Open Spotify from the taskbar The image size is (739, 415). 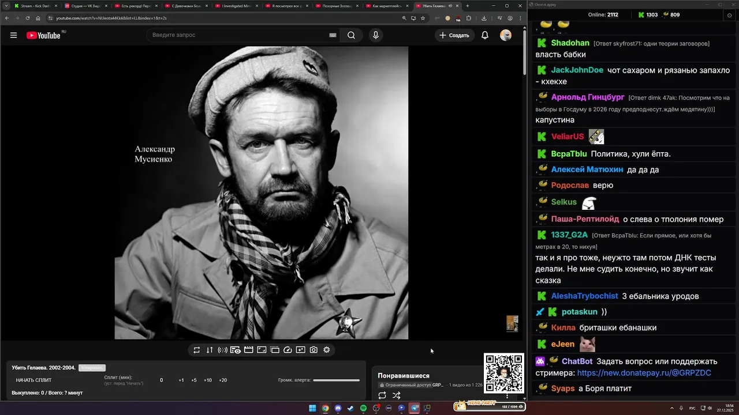363,408
